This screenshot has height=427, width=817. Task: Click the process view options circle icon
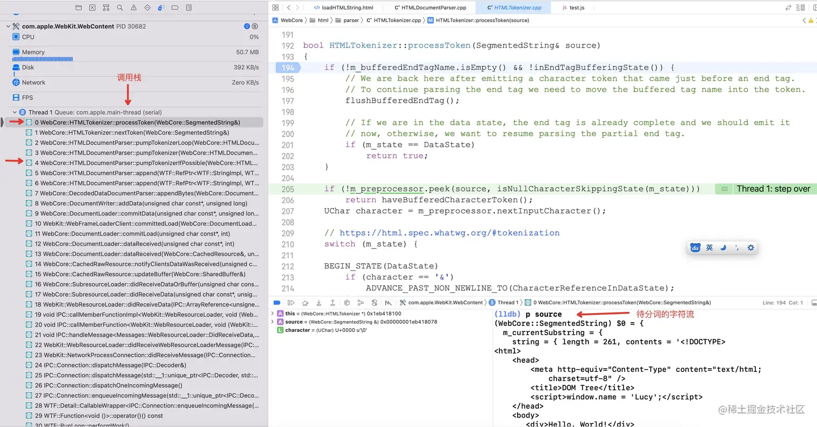click(255, 26)
